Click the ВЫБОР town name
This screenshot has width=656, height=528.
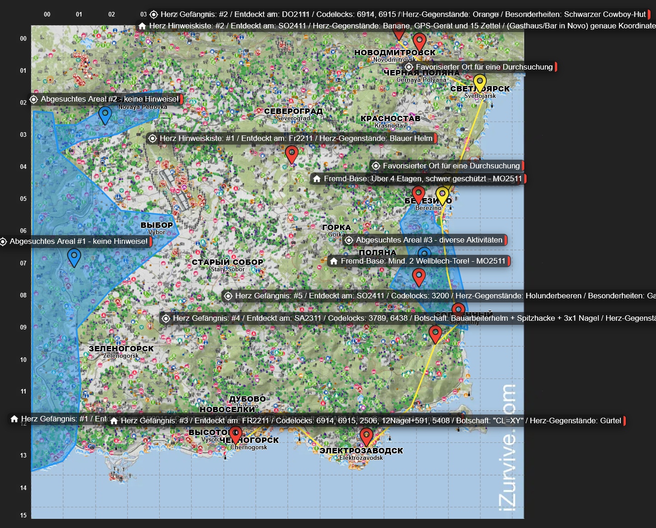(x=156, y=225)
